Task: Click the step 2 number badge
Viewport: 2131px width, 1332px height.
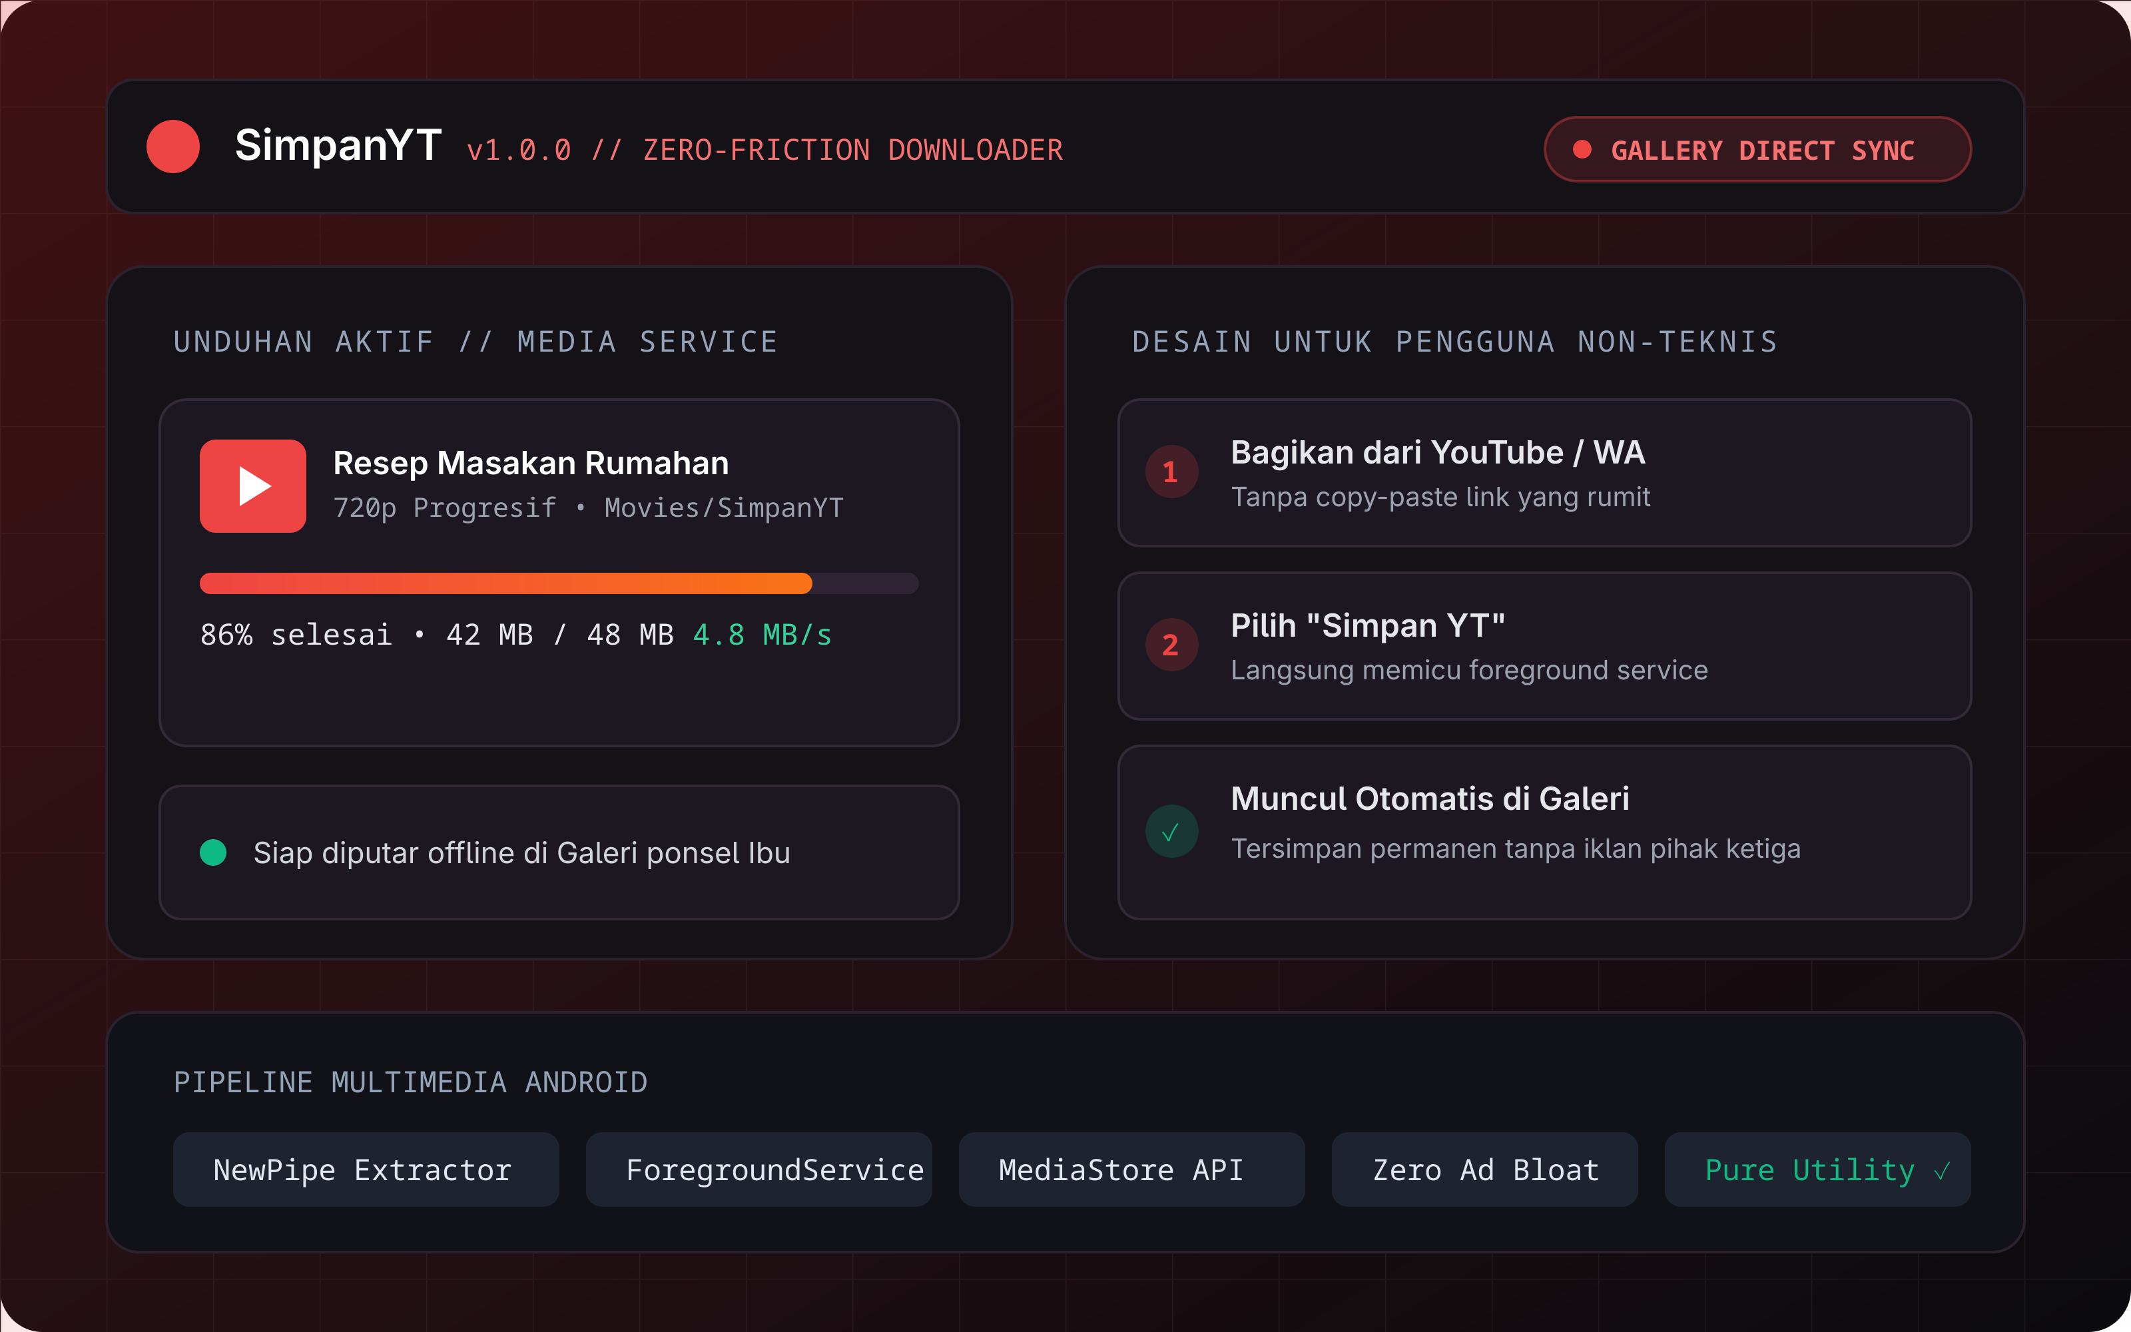Action: point(1171,645)
